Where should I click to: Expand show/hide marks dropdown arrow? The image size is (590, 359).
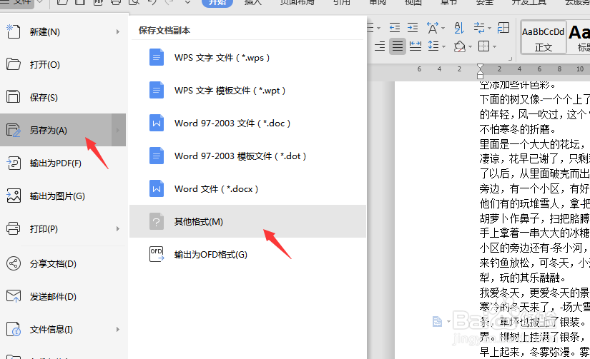coord(489,28)
